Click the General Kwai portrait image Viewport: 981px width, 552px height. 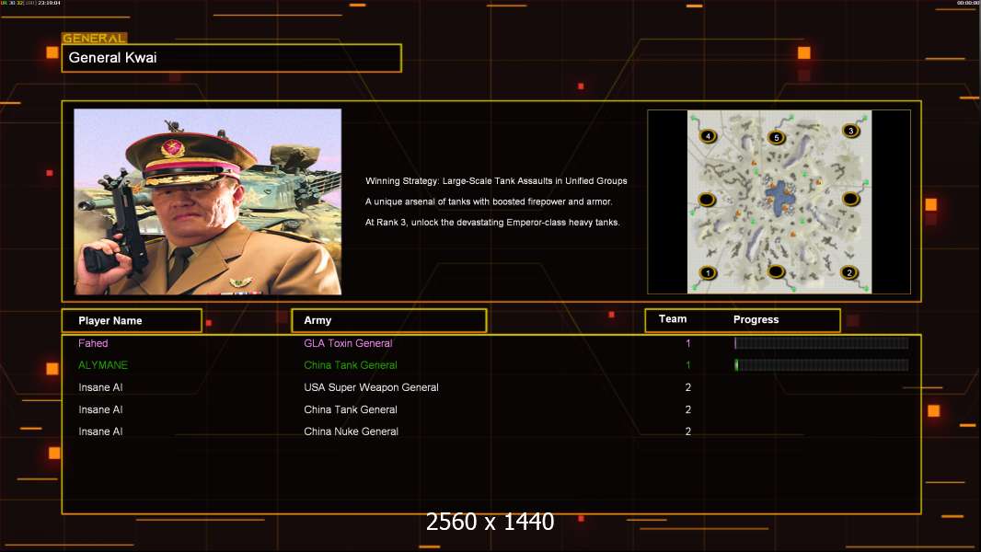(x=207, y=201)
